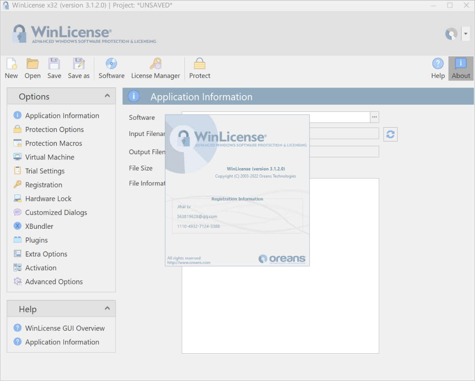Viewport: 475px width, 381px height.
Task: Click the registered email 563819628@qq.com
Action: point(197,216)
